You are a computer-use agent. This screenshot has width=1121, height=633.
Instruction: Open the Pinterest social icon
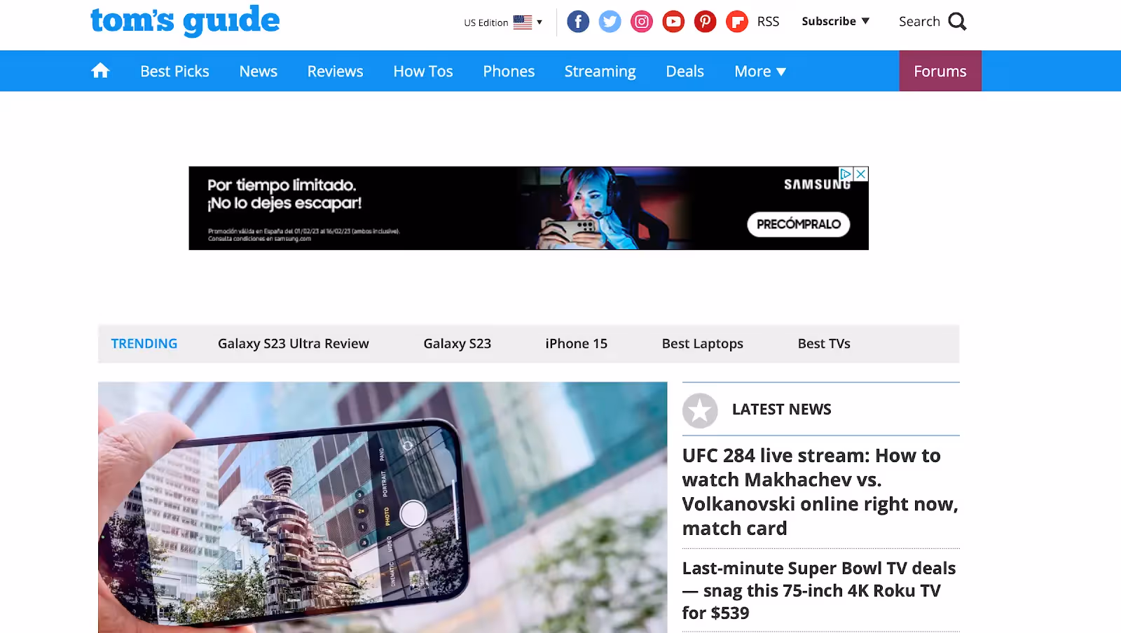coord(706,22)
